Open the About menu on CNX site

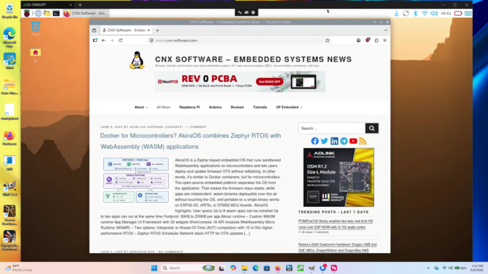[x=141, y=107]
